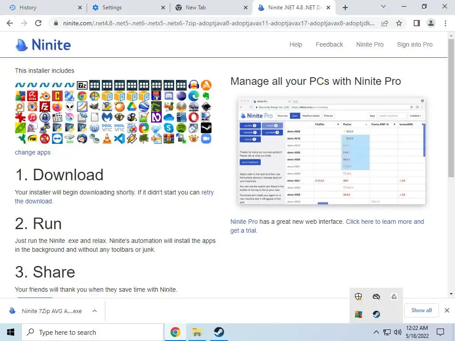
Task: Click the Windows taskbar search box
Action: tap(93, 332)
